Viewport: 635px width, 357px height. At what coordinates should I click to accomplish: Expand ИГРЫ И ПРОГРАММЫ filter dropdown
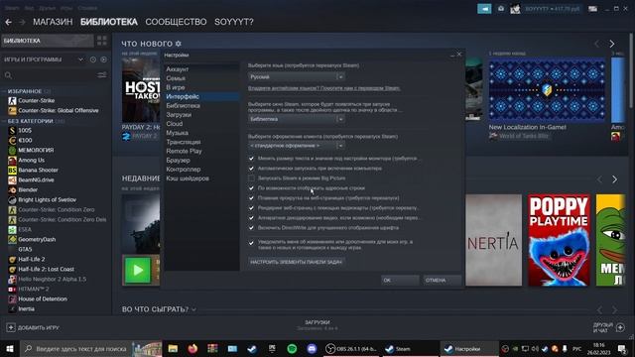(x=80, y=59)
